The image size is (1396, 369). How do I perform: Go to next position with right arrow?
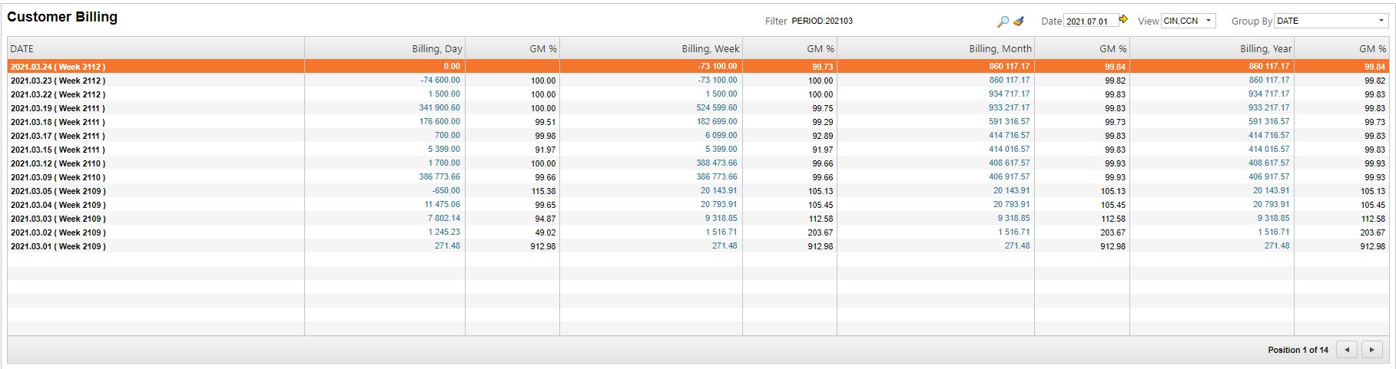1371,350
